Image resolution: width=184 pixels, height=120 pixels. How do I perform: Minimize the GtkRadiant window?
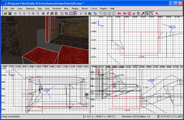click(x=171, y=3)
